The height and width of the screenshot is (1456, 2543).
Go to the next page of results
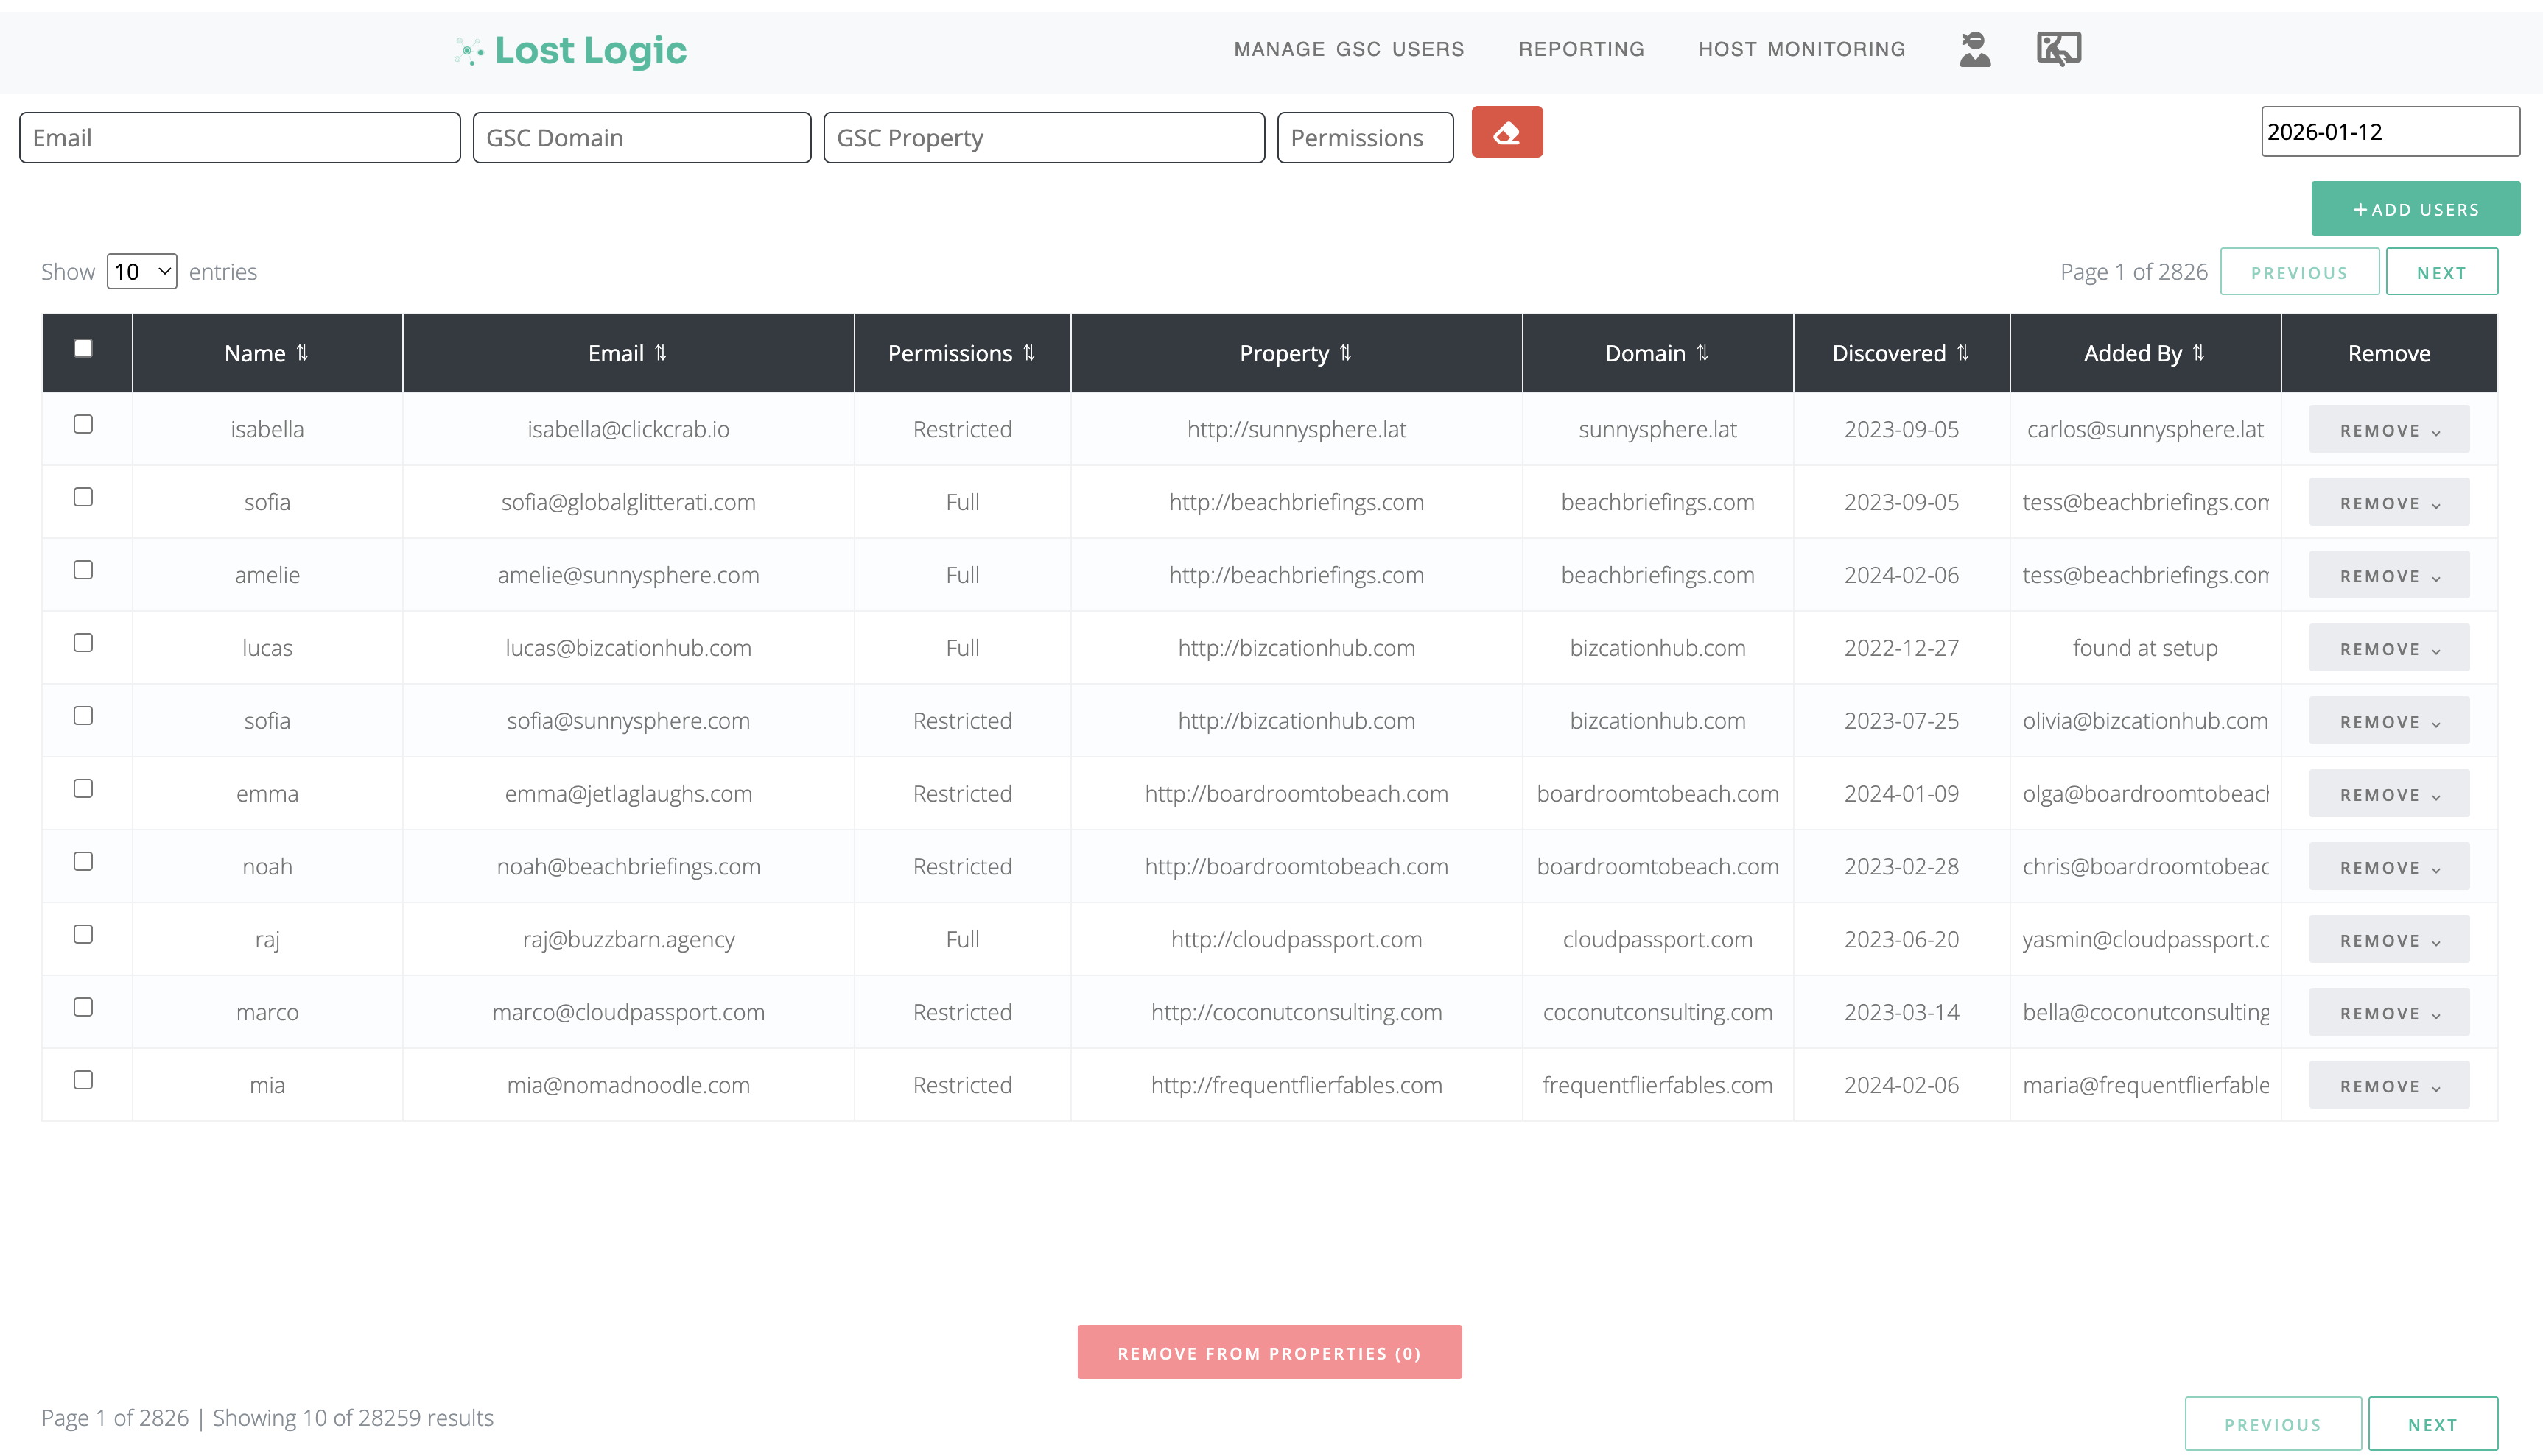coord(2441,271)
